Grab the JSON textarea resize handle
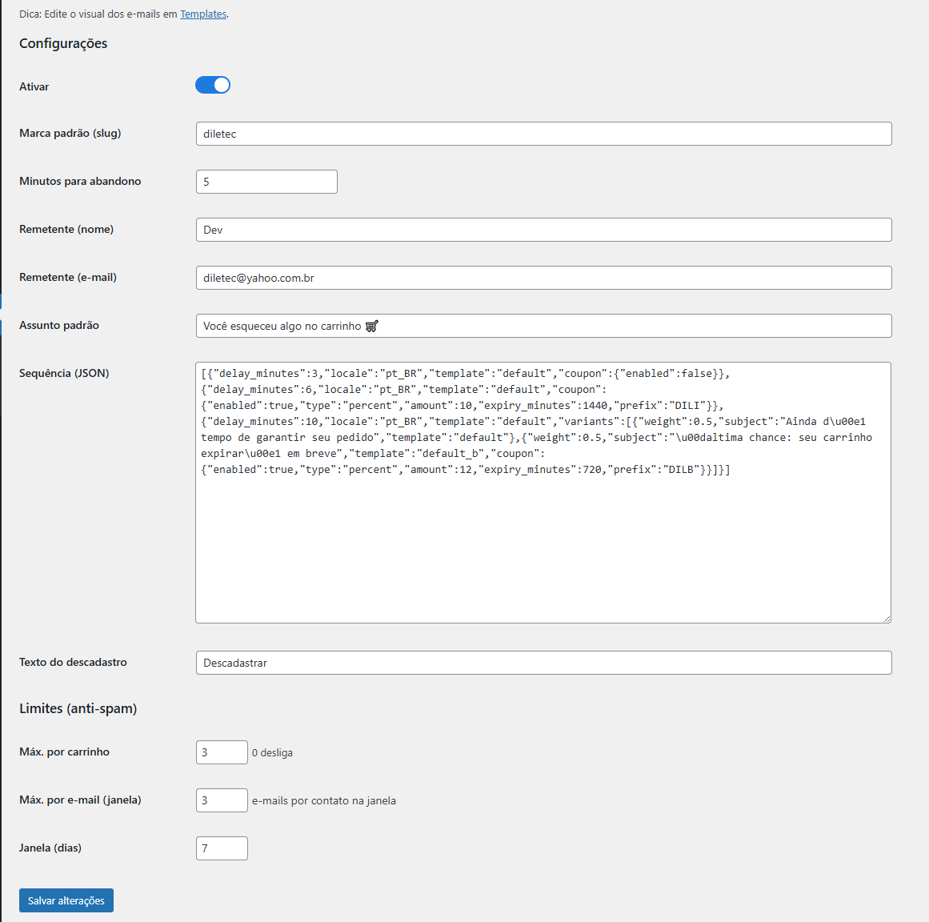 coord(887,619)
